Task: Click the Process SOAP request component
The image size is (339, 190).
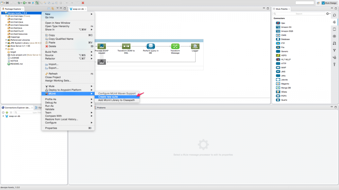Action: [x=102, y=47]
